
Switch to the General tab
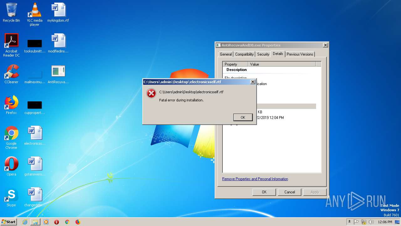tap(226, 54)
